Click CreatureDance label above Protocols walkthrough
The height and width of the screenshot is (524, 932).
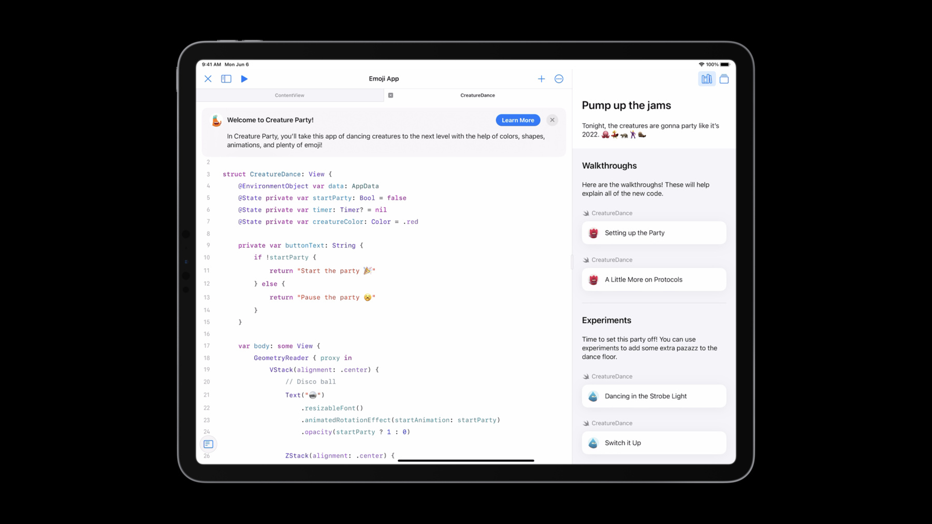tap(611, 260)
